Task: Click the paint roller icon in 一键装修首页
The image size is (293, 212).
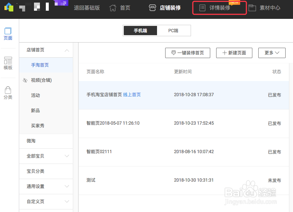Action: 174,53
